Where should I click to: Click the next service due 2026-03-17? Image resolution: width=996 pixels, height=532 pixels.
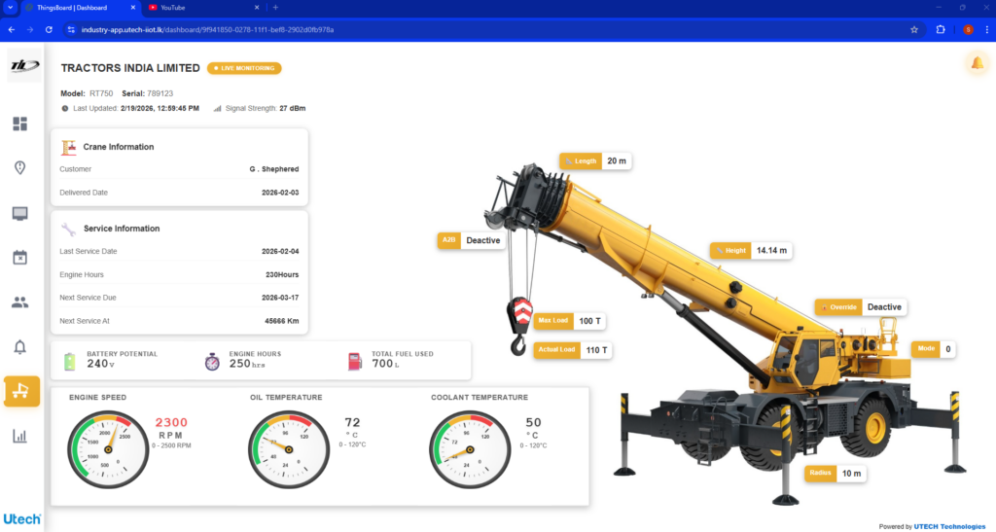tap(280, 298)
